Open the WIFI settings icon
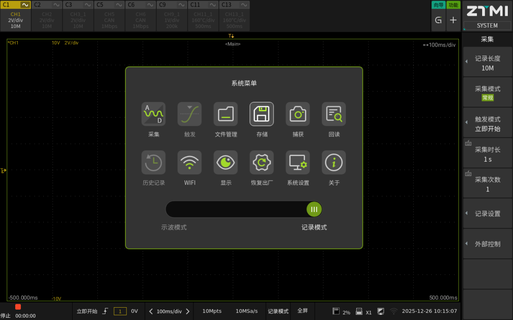Viewport: 513px width, 320px height. pyautogui.click(x=190, y=163)
